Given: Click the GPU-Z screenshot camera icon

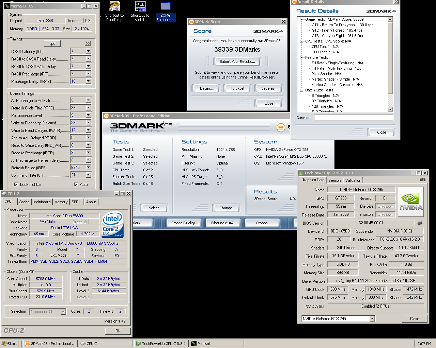Looking at the screenshot, I should click(x=422, y=180).
